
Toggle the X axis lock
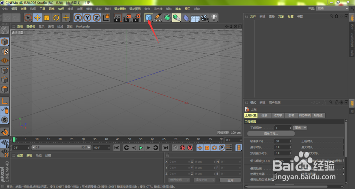78,18
